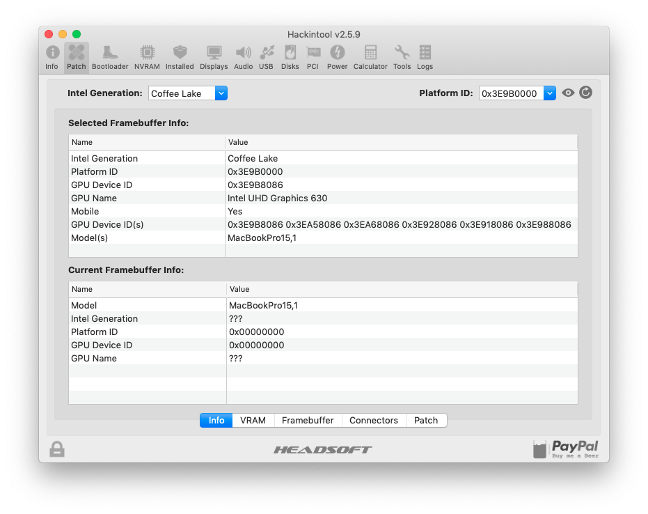Image resolution: width=648 pixels, height=514 pixels.
Task: Select the GPU Device ID 0x3E9B8086 value
Action: coord(255,185)
